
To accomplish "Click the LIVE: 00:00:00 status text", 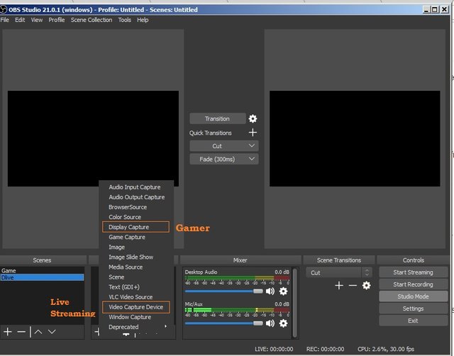I will [274, 349].
